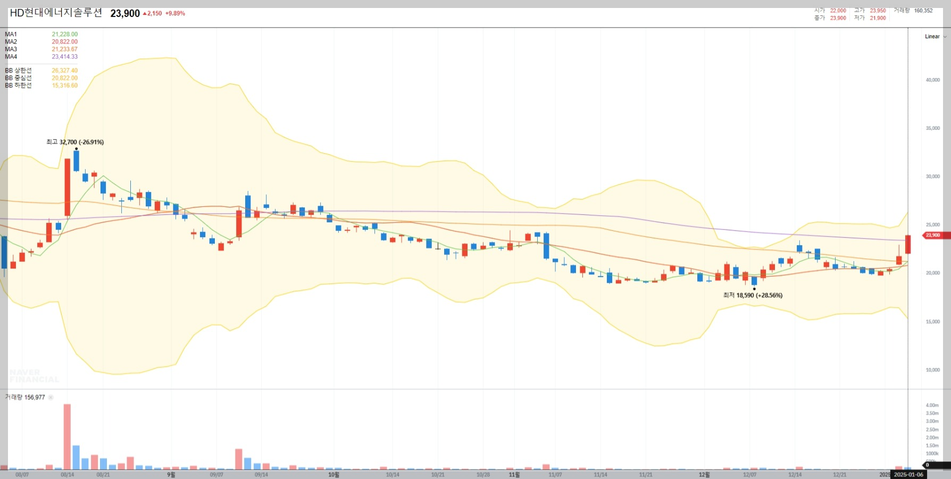The height and width of the screenshot is (479, 951).
Task: Click the BB 상한선 value 26,327.40
Action: point(65,71)
